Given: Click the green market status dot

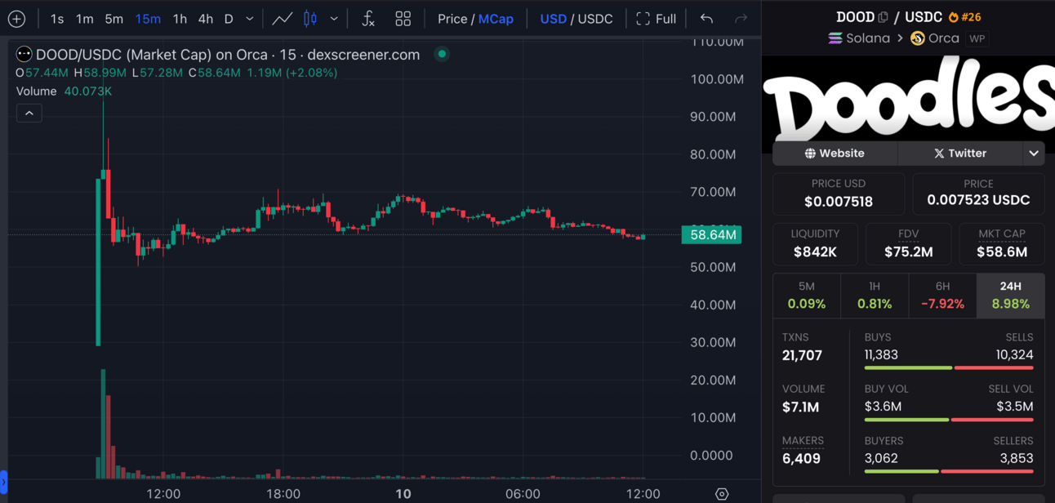Looking at the screenshot, I should click(442, 54).
